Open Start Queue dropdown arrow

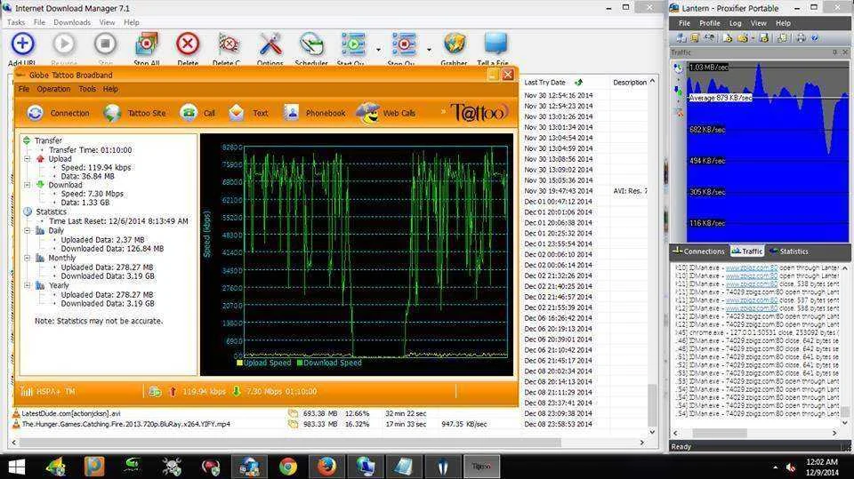379,50
